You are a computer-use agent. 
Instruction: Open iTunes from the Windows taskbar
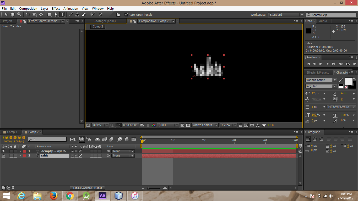(x=135, y=196)
